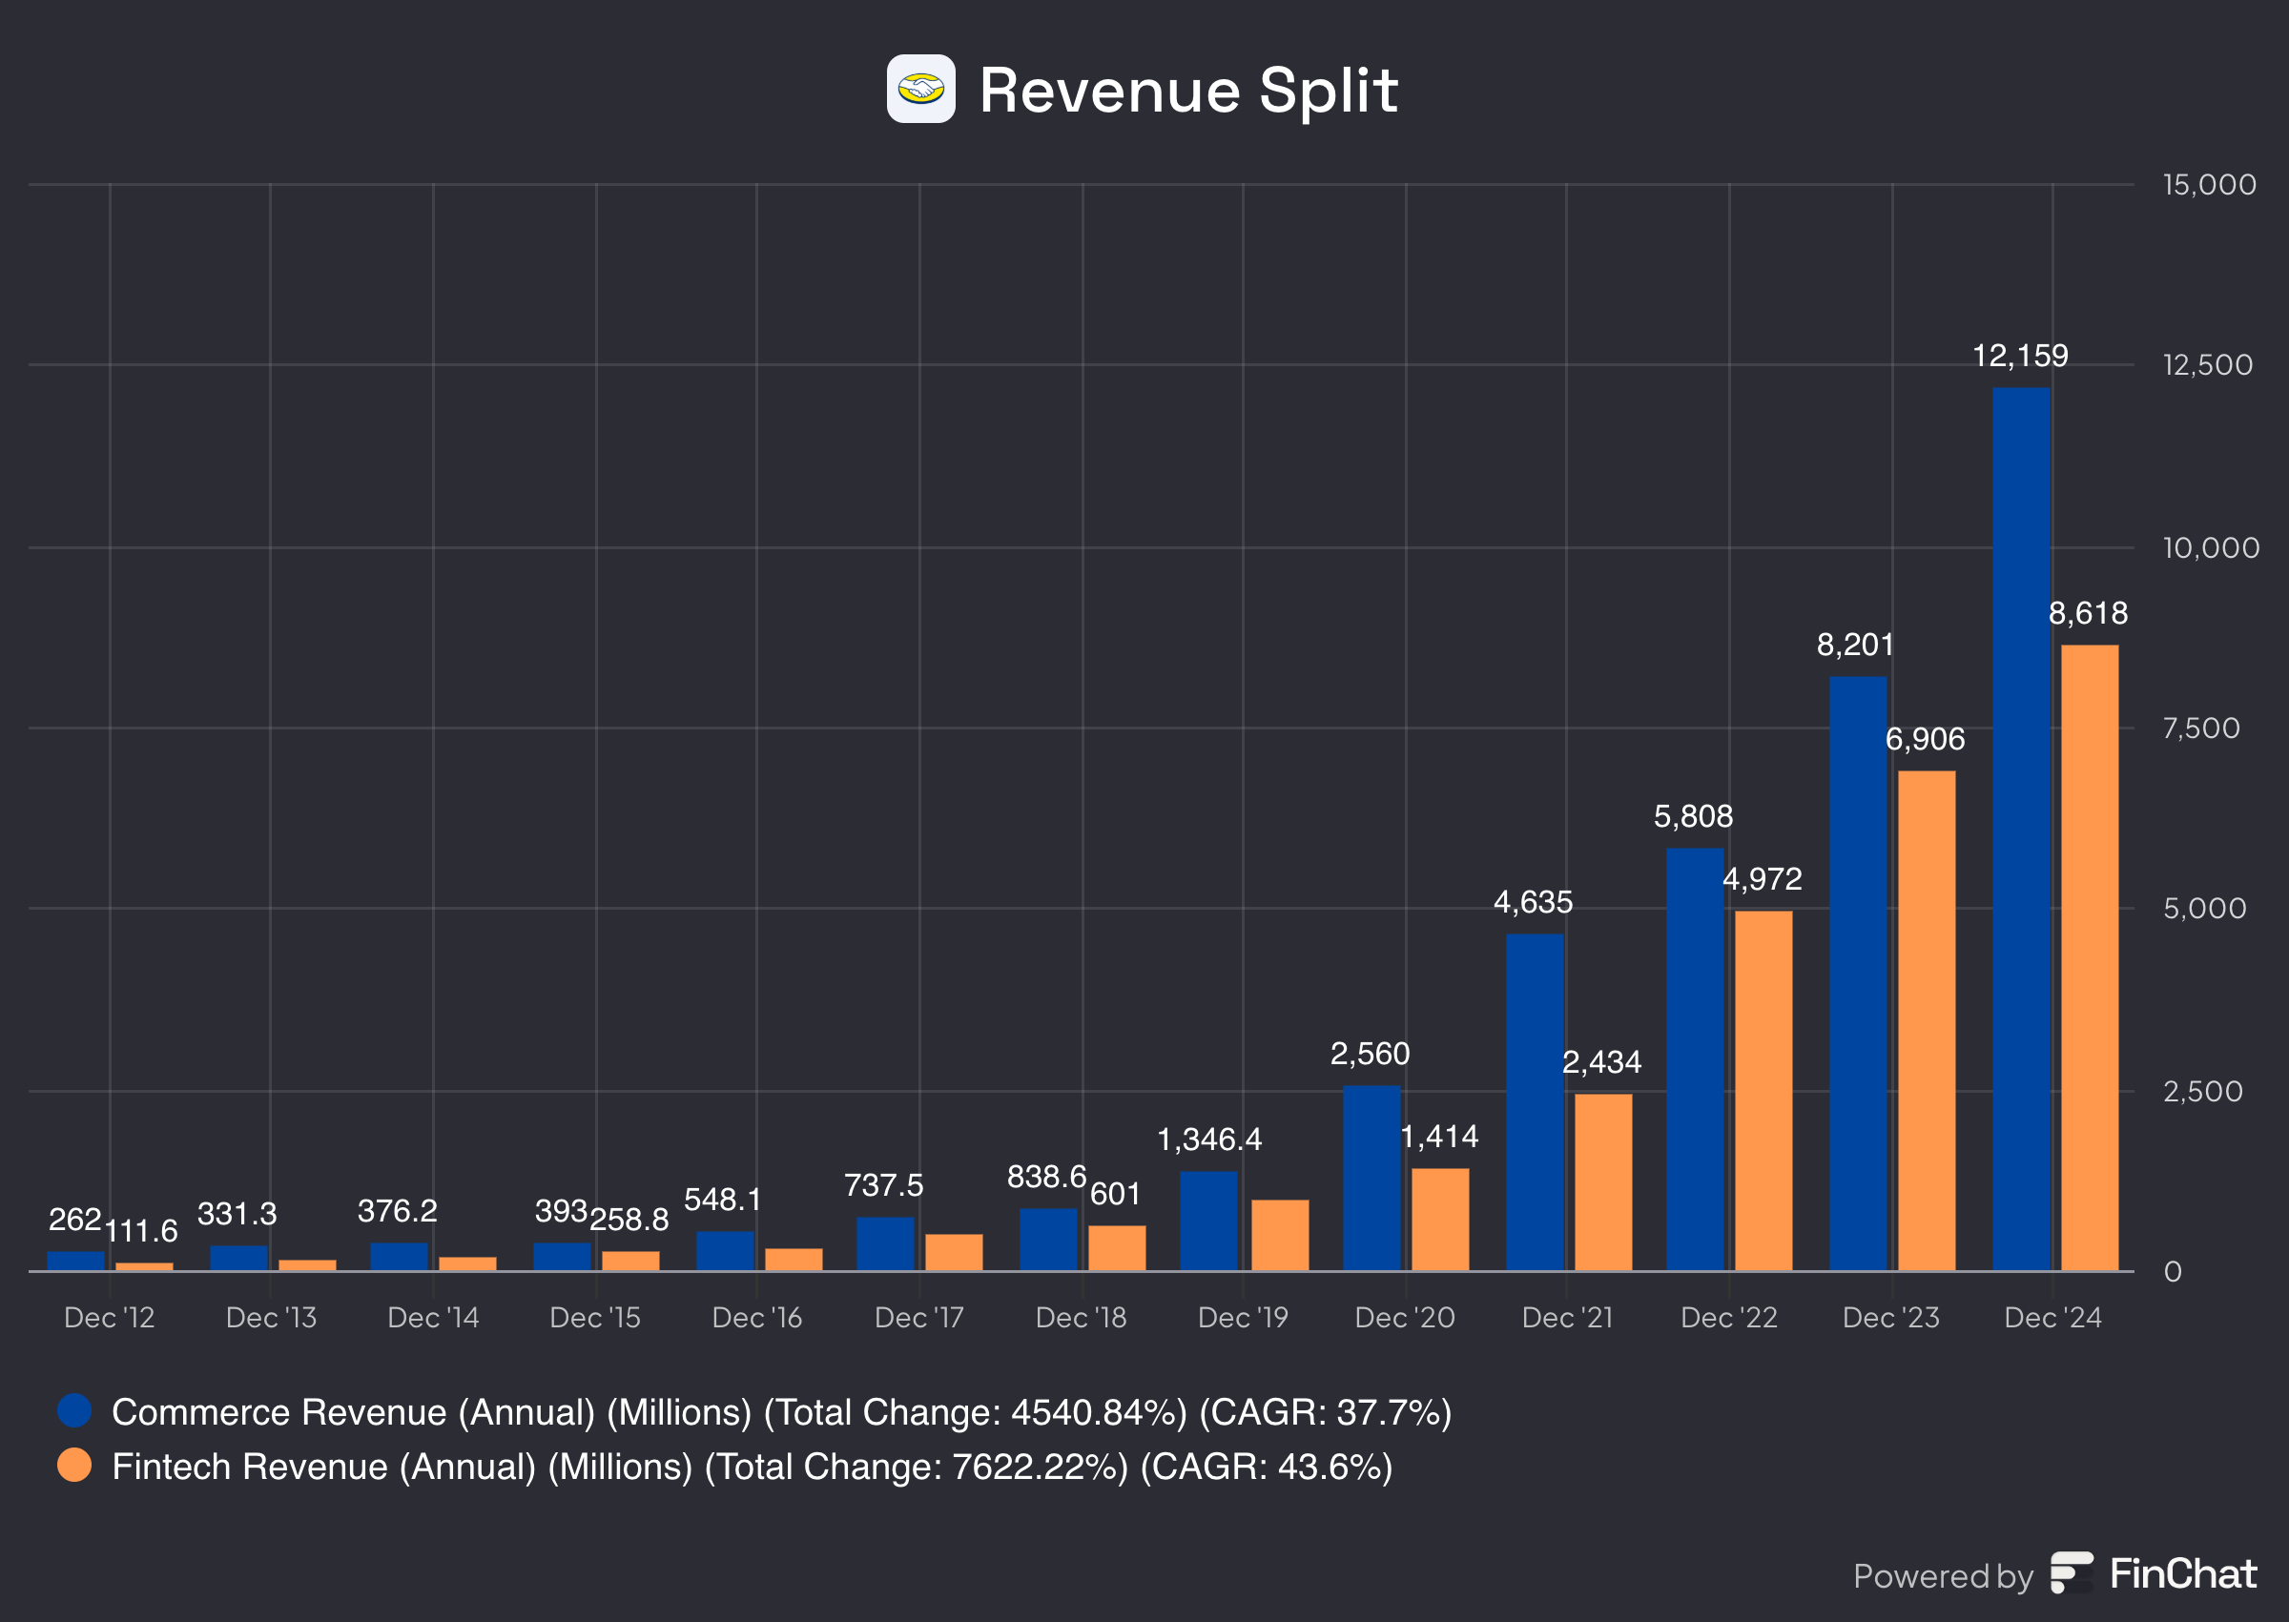This screenshot has width=2289, height=1622.
Task: Click the 12,159 data label
Action: click(2019, 356)
